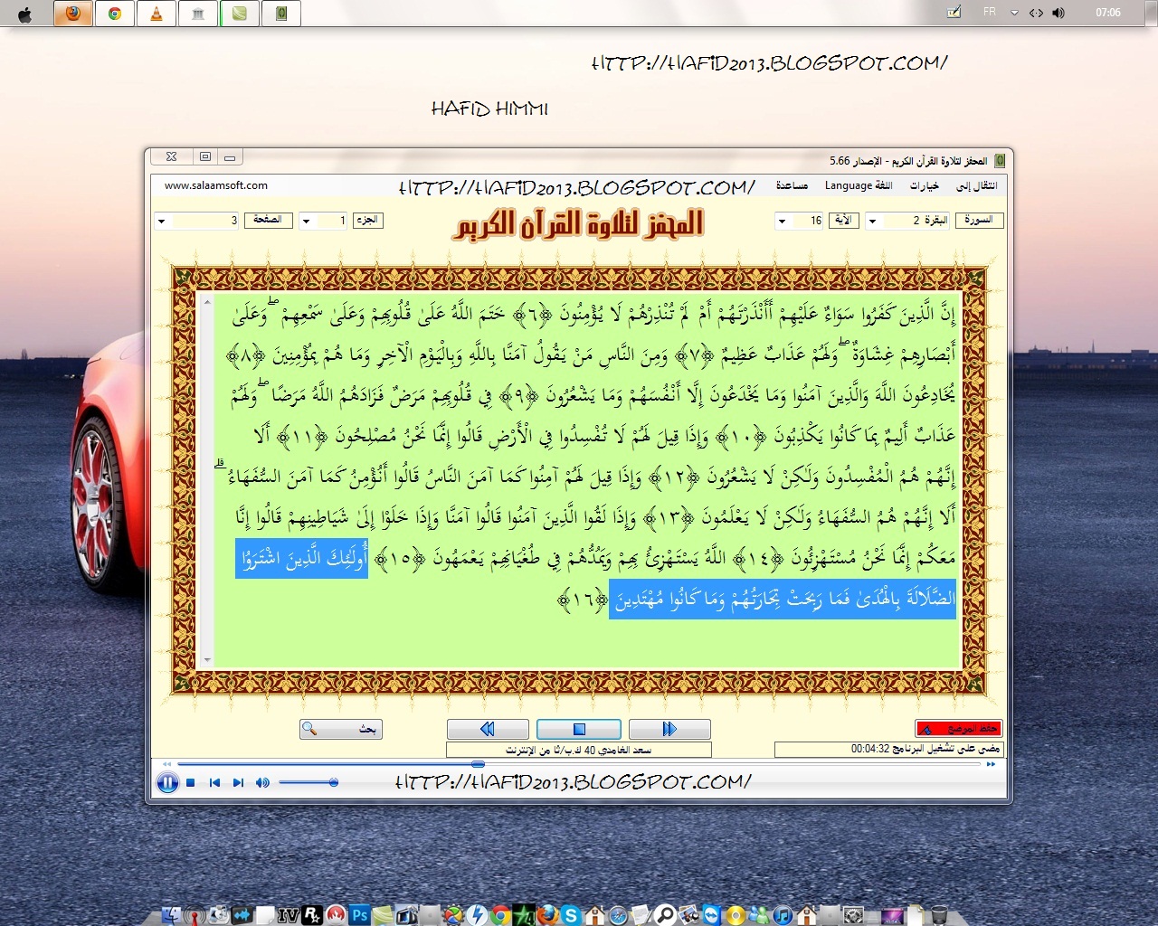
Task: Click the 07:06 clock
Action: tap(1107, 13)
